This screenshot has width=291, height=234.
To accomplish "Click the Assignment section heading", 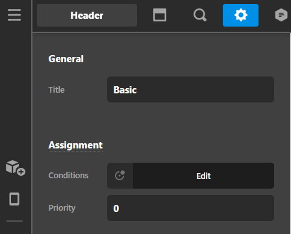I will tap(75, 145).
